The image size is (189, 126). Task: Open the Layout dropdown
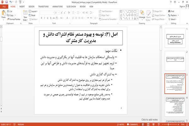(x=33, y=11)
